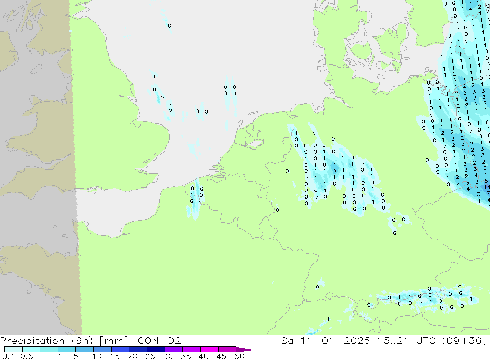Image resolution: width=490 pixels, height=359 pixels.
Task: Click the '11' precipitation value on the map
Action: (x=487, y=187)
